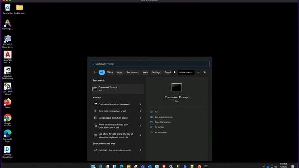Switch to the Web filter tab
Viewport: 299px width, 168px height.
click(145, 72)
